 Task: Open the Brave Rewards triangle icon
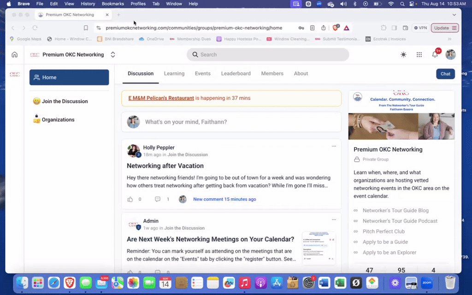point(347,28)
